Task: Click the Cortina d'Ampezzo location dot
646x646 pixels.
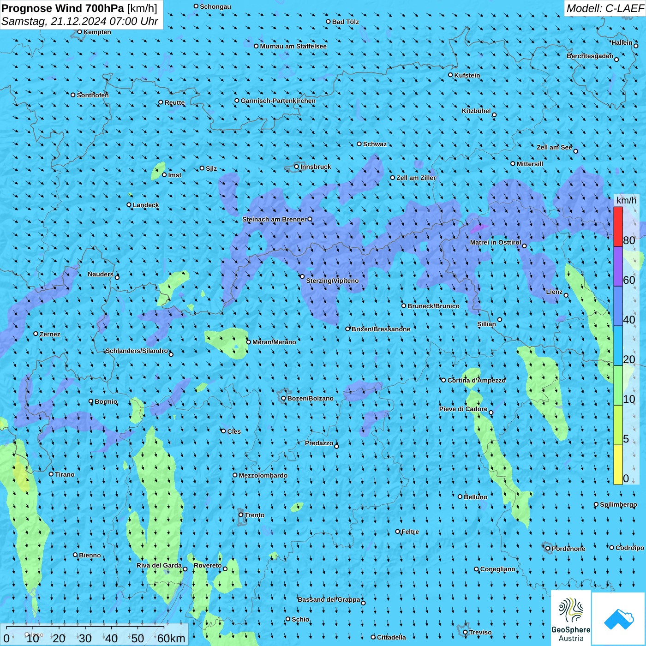Action: (444, 380)
